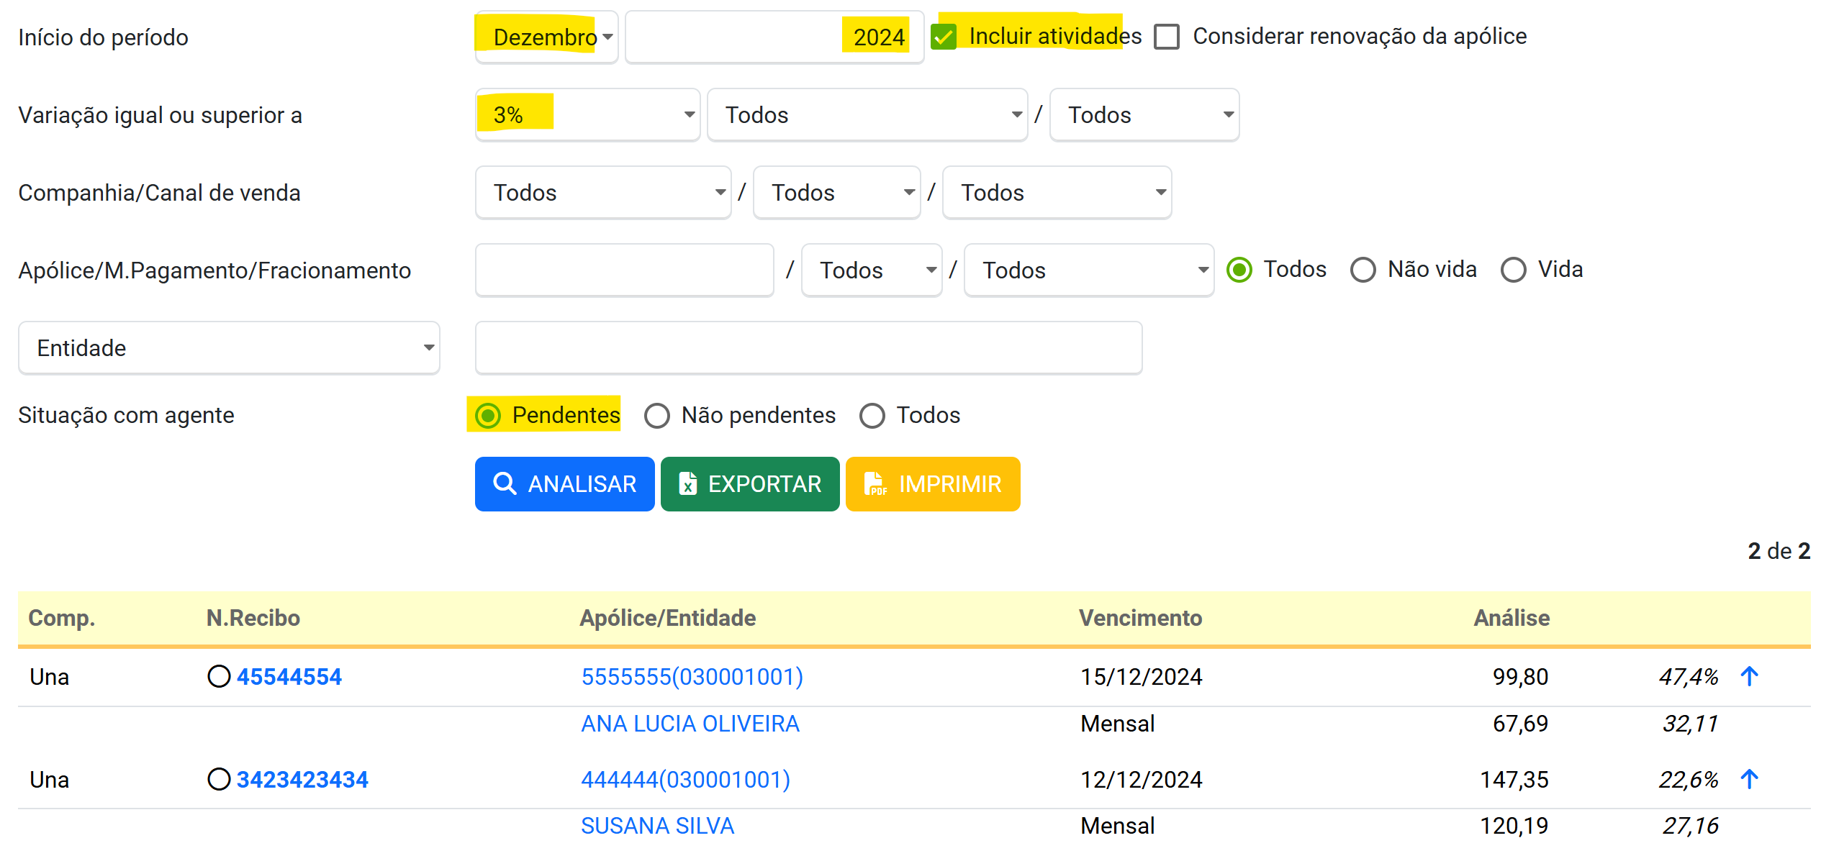Choose the Vida radio option
1821x856 pixels.
1513,270
